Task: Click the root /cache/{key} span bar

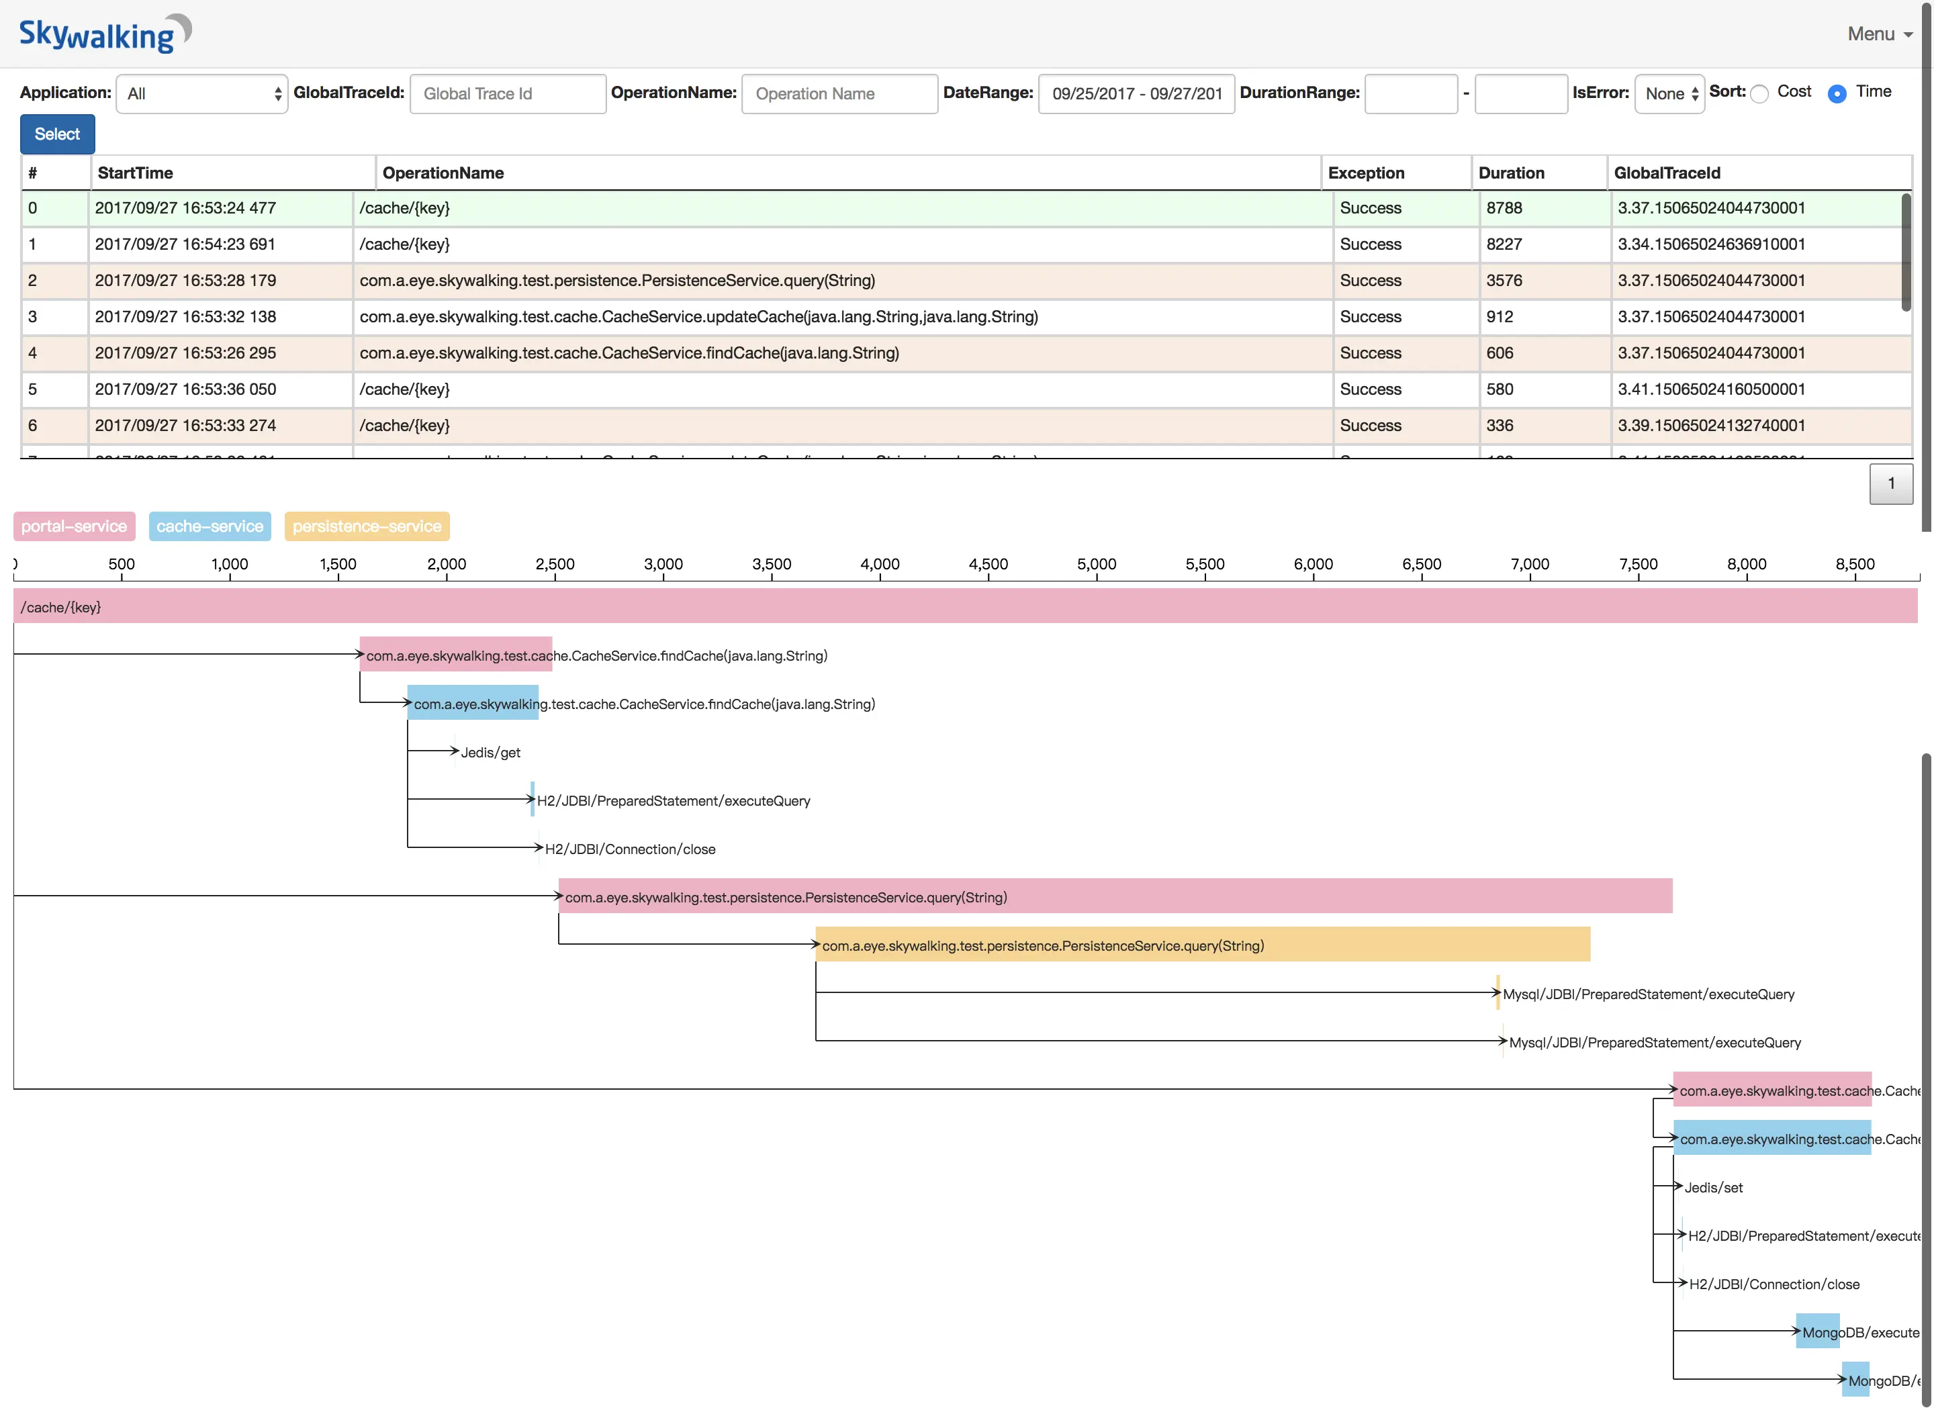Action: pyautogui.click(x=964, y=607)
